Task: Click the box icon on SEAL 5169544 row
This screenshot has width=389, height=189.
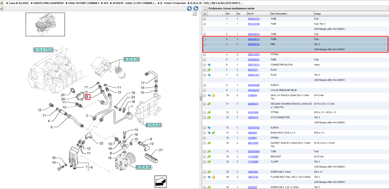Action: pyautogui.click(x=213, y=96)
